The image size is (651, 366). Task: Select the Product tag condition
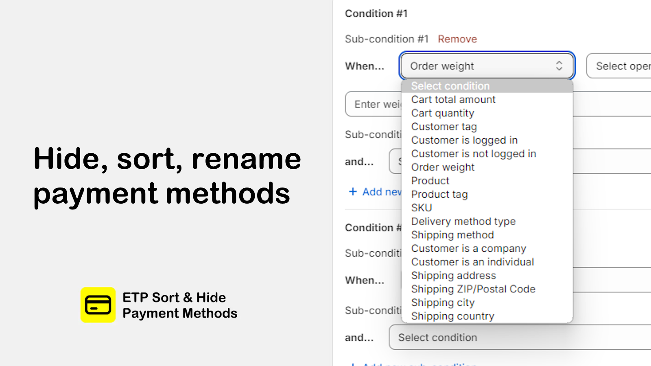pos(439,194)
